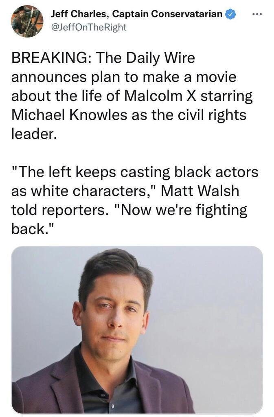Click the display name Jeff Charles, Captain Conservatarian

point(137,14)
